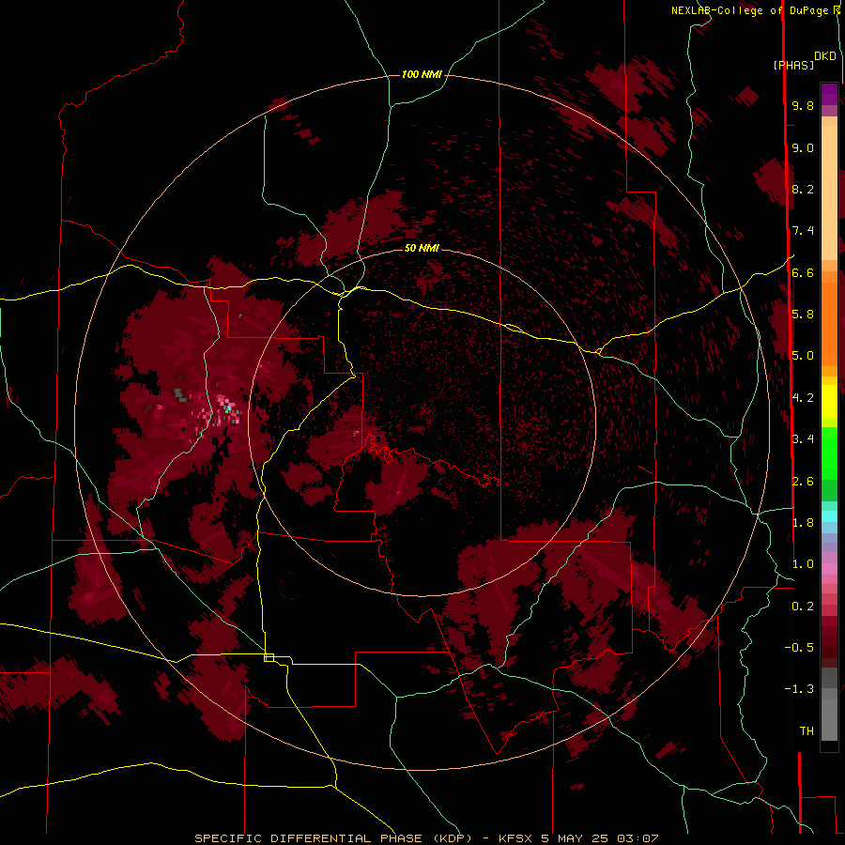This screenshot has width=845, height=845.
Task: Pick the bright orange color scale segment
Action: (x=829, y=323)
